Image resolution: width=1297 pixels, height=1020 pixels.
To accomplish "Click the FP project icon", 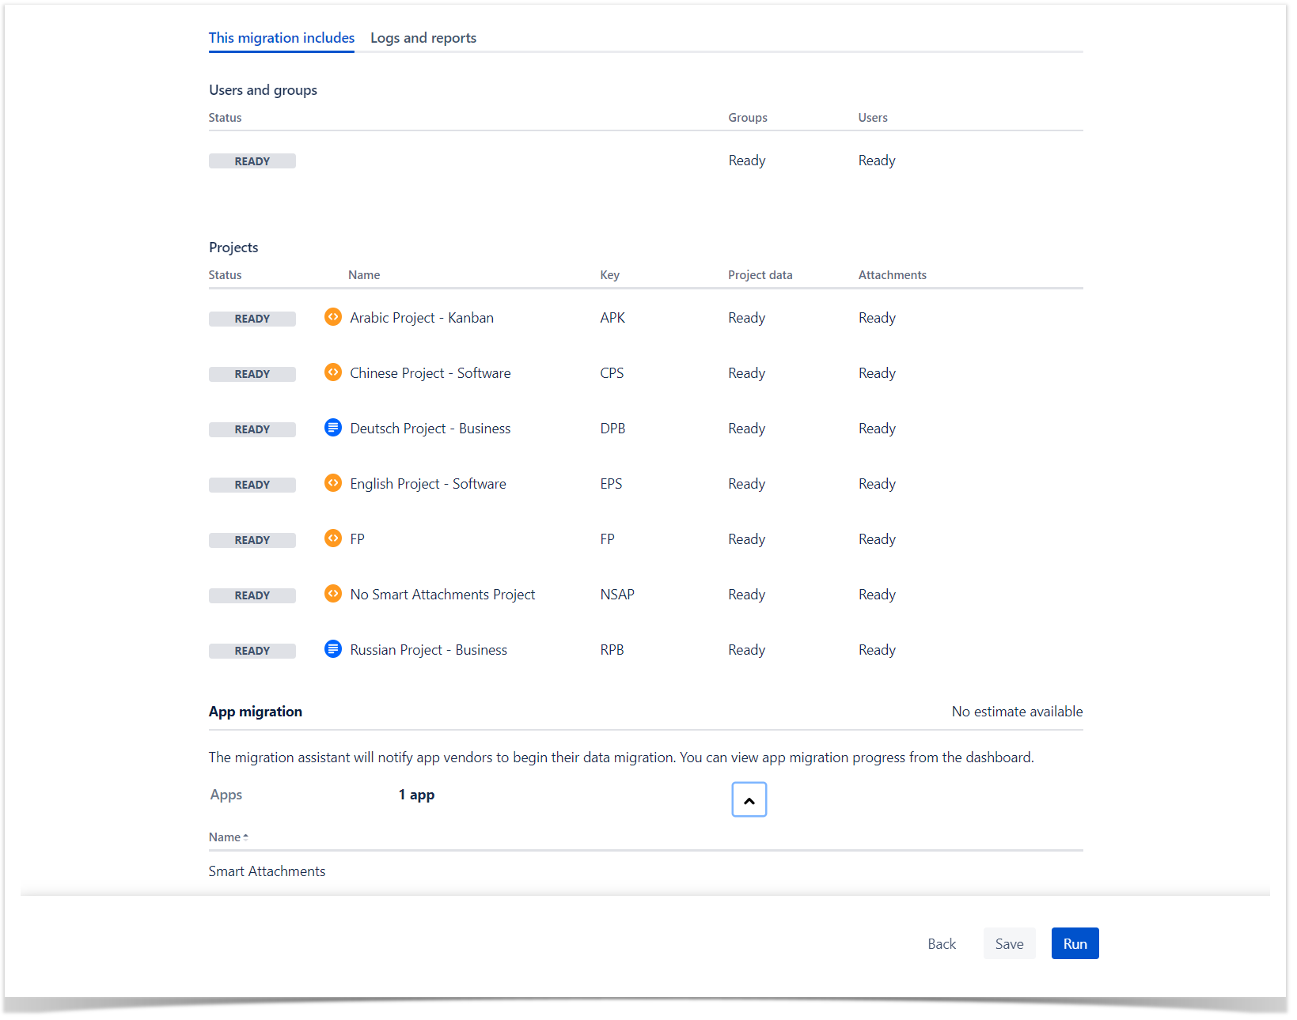I will 333,538.
